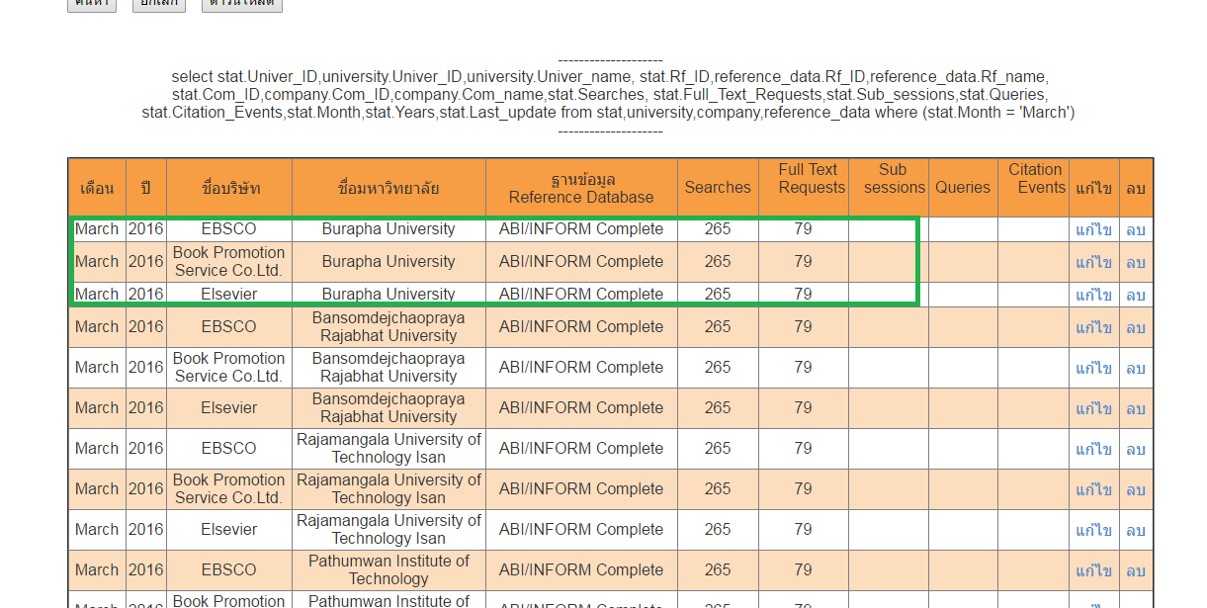Image resolution: width=1207 pixels, height=608 pixels.
Task: Click the ชื่อบริษัท company column header
Action: pos(229,188)
